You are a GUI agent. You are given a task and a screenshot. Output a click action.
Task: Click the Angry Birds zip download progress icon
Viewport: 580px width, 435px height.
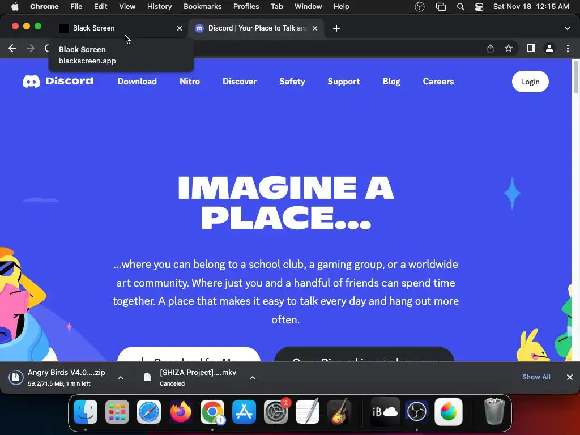pos(16,377)
